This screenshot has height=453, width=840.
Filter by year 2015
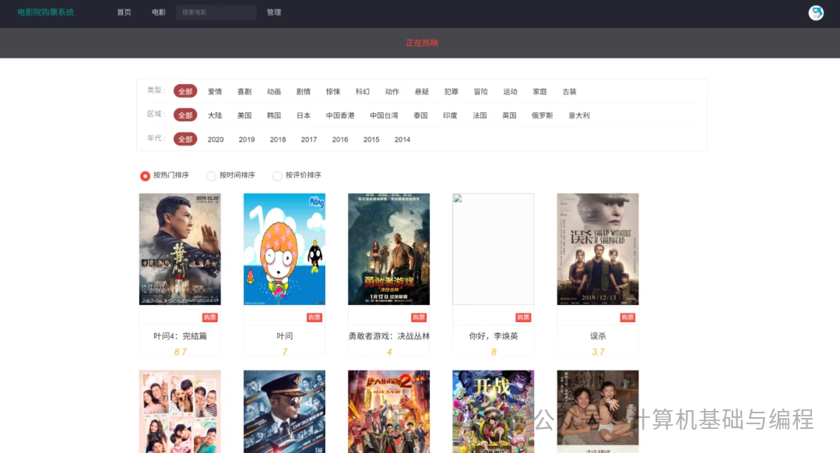[x=371, y=139]
